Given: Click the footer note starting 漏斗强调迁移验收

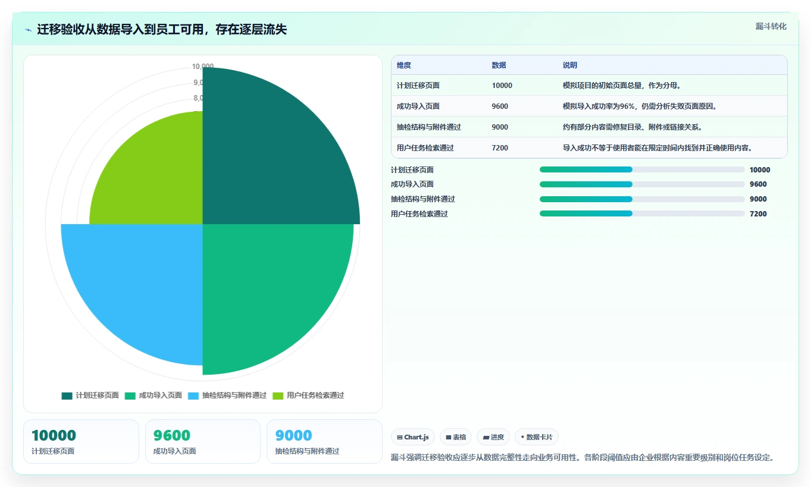Looking at the screenshot, I should point(583,458).
